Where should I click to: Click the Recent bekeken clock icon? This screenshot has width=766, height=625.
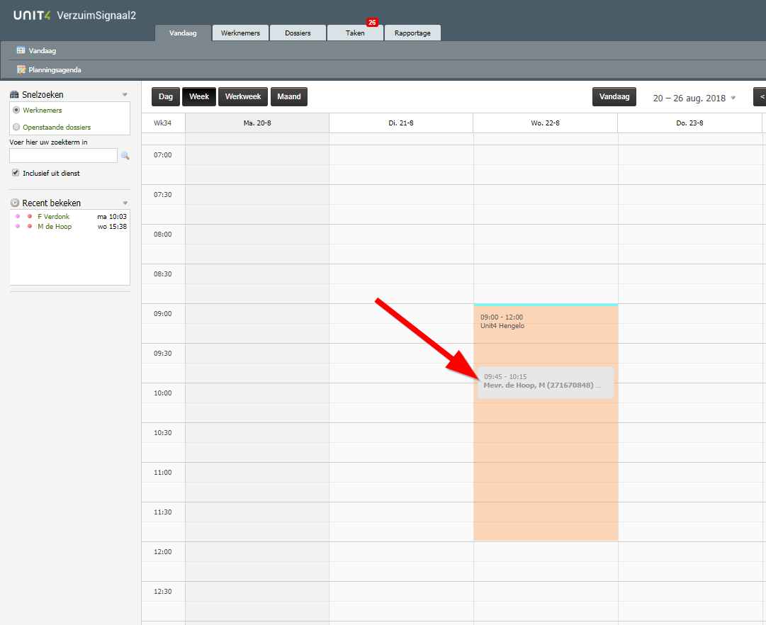pos(15,203)
